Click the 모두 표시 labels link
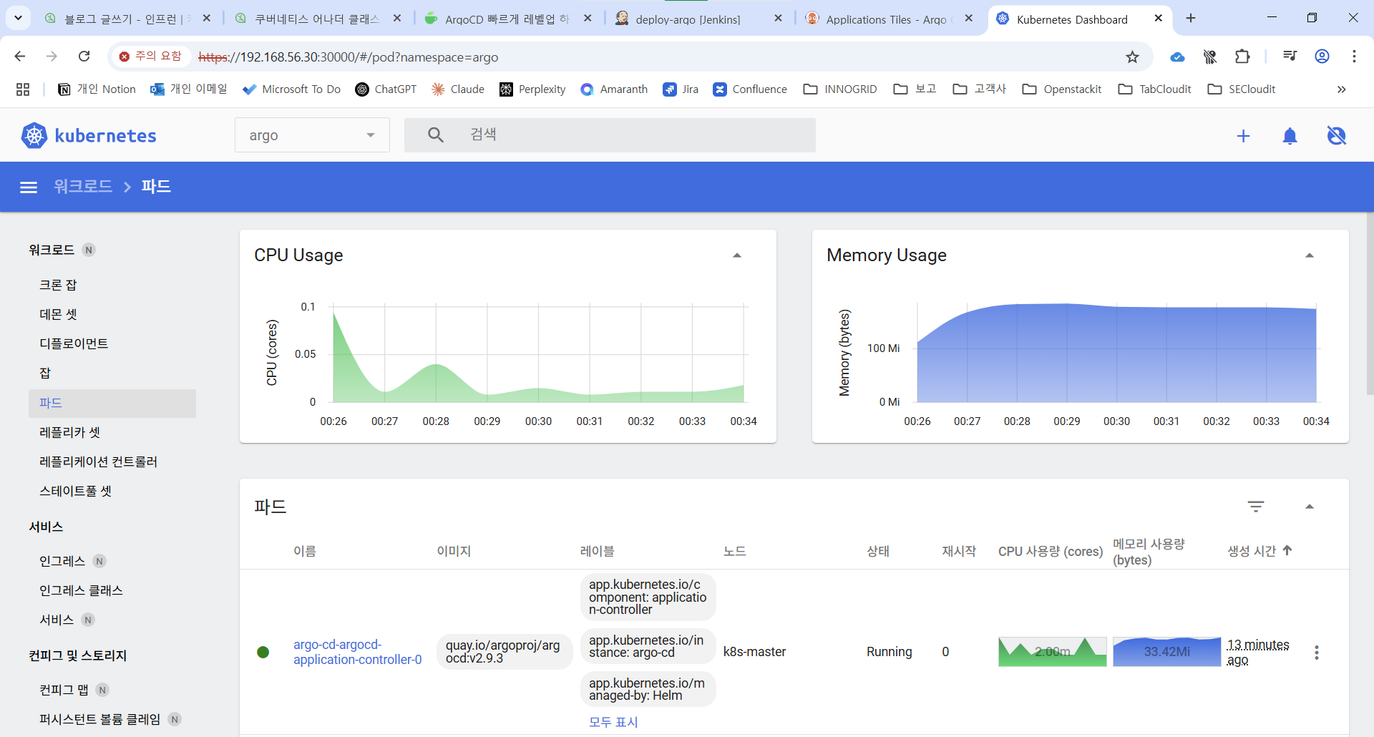The width and height of the screenshot is (1374, 737). tap(613, 722)
